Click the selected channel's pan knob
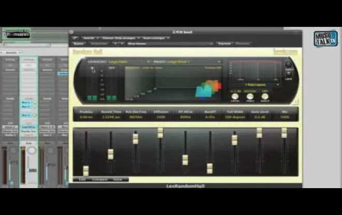342x215 pixels. [32, 150]
